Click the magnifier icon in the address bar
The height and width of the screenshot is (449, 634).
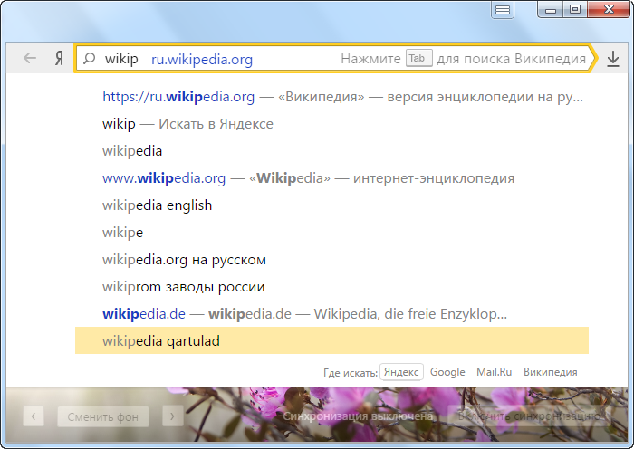pyautogui.click(x=89, y=58)
